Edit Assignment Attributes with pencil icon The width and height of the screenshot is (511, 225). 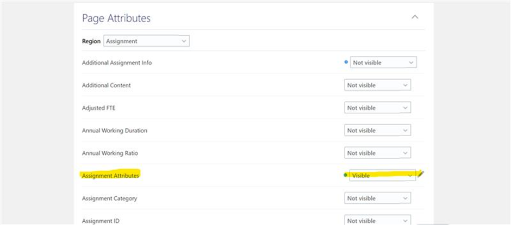coord(421,173)
